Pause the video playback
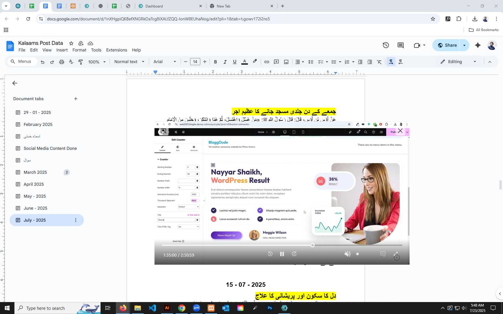Image resolution: width=503 pixels, height=314 pixels. coord(282,254)
